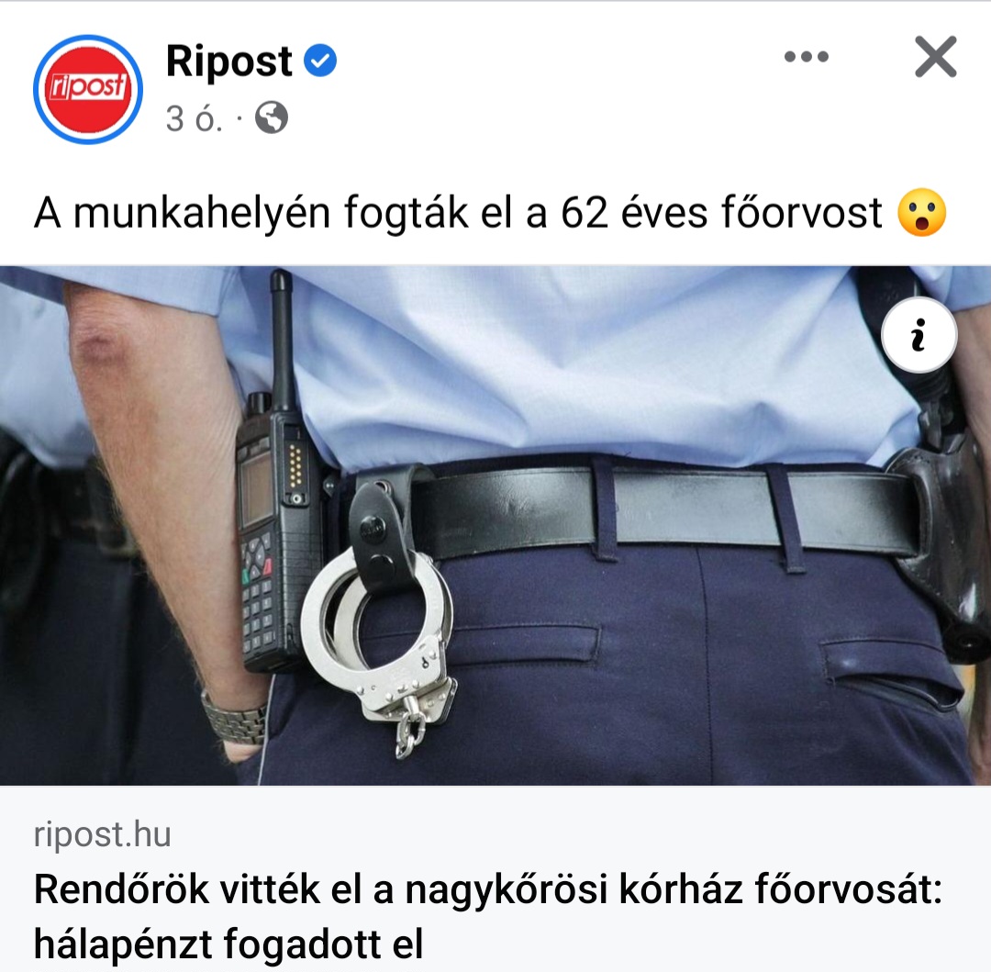Screen dimensions: 991x972
Task: Click the wristwatch in the article image
Action: point(234,718)
